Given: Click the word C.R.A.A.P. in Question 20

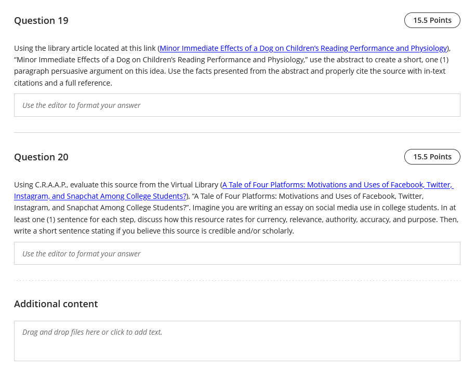Looking at the screenshot, I should tap(51, 185).
